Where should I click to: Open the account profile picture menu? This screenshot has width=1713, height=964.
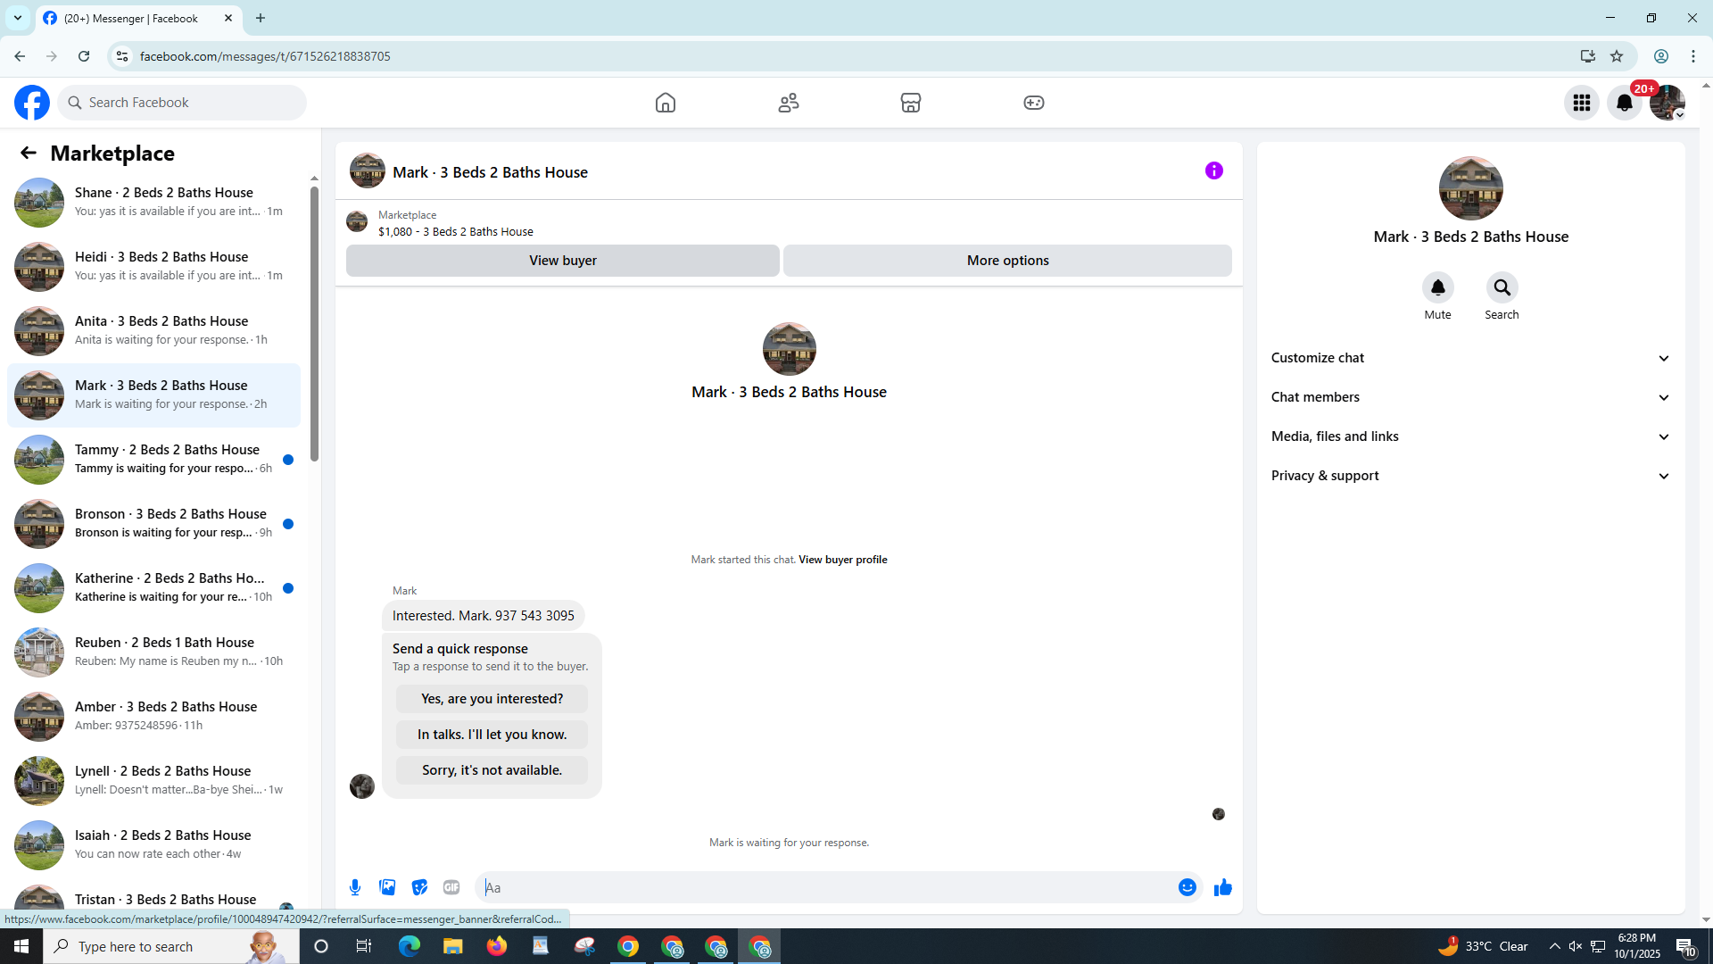[x=1667, y=103]
